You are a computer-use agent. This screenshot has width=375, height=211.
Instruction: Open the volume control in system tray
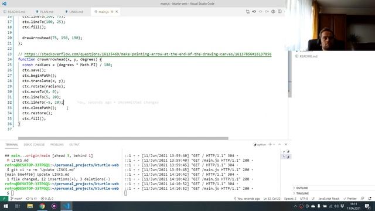pos(336,206)
